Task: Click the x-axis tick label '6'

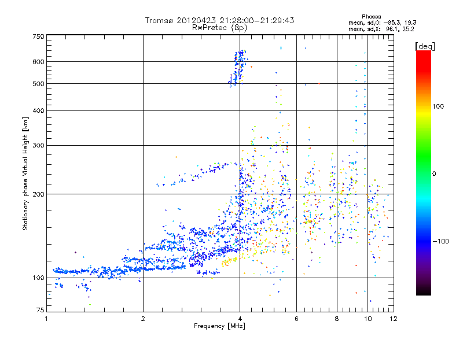Action: [296, 319]
